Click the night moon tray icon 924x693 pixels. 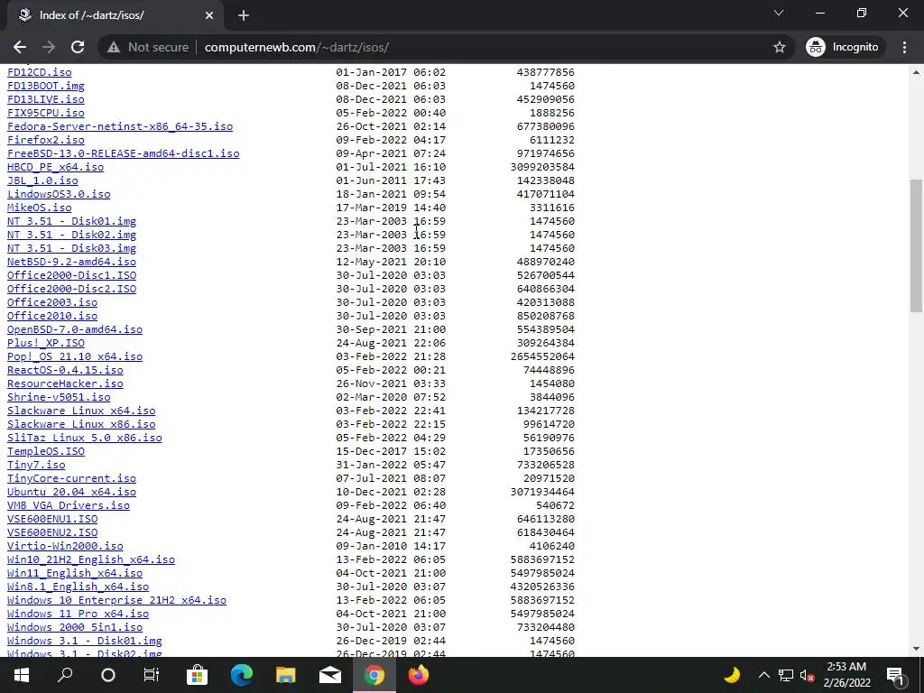(731, 675)
